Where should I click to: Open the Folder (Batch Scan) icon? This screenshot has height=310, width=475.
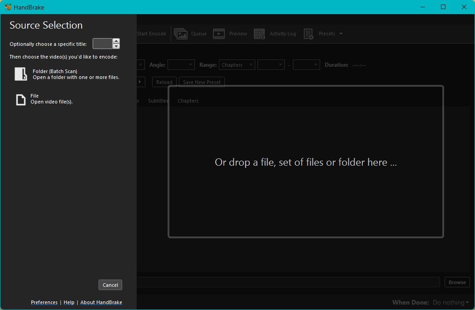21,74
